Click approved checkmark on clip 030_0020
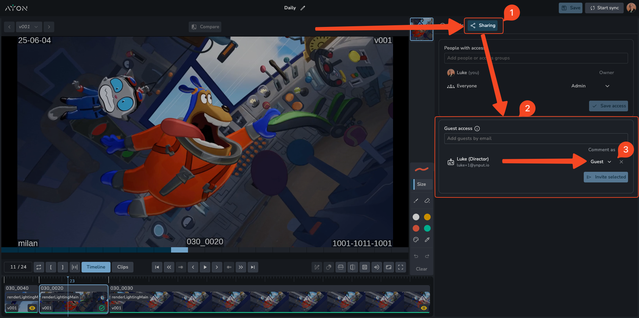This screenshot has width=639, height=318. [102, 308]
